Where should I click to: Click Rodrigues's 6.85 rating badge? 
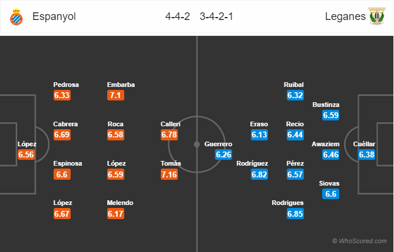pyautogui.click(x=295, y=214)
